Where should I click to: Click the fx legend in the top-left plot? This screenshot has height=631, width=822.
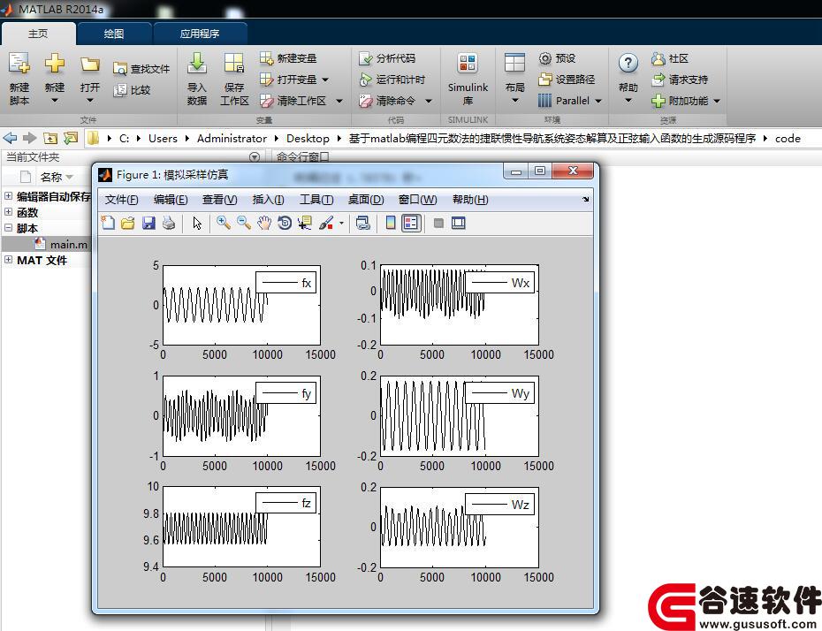tap(286, 284)
